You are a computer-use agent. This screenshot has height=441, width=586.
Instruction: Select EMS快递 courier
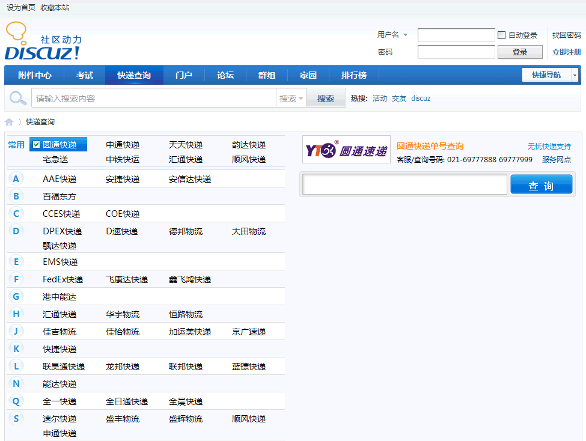pos(60,262)
